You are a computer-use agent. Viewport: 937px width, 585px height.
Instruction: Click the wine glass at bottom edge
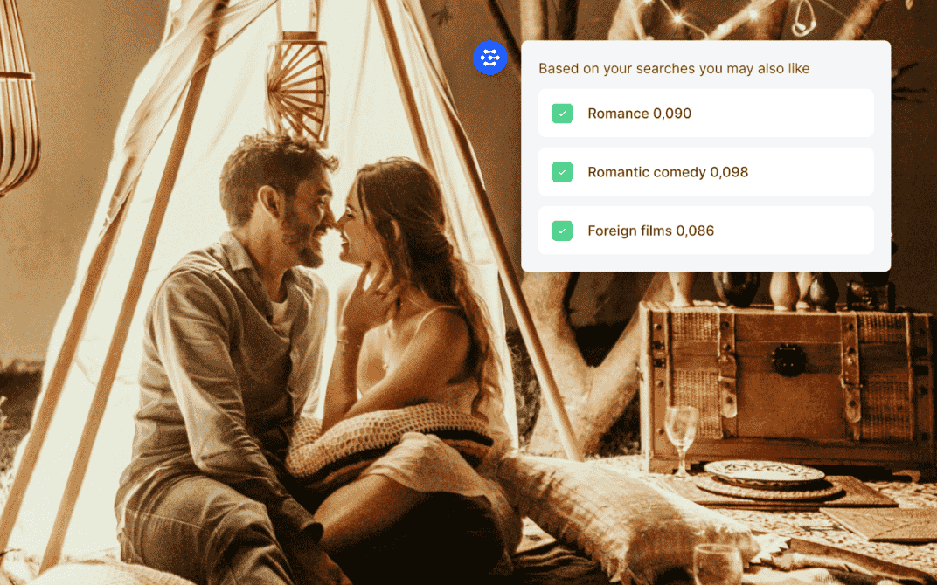point(717,563)
